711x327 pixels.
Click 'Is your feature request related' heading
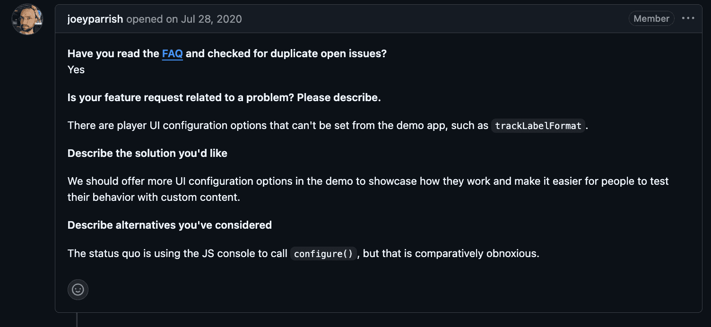[224, 98]
